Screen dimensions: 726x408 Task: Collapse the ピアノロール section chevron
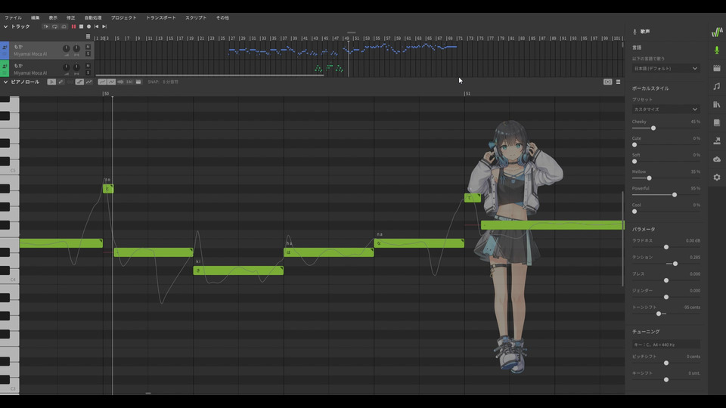pyautogui.click(x=5, y=82)
